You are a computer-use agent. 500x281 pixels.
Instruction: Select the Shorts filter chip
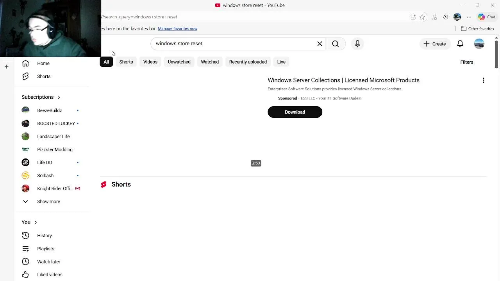tap(126, 62)
